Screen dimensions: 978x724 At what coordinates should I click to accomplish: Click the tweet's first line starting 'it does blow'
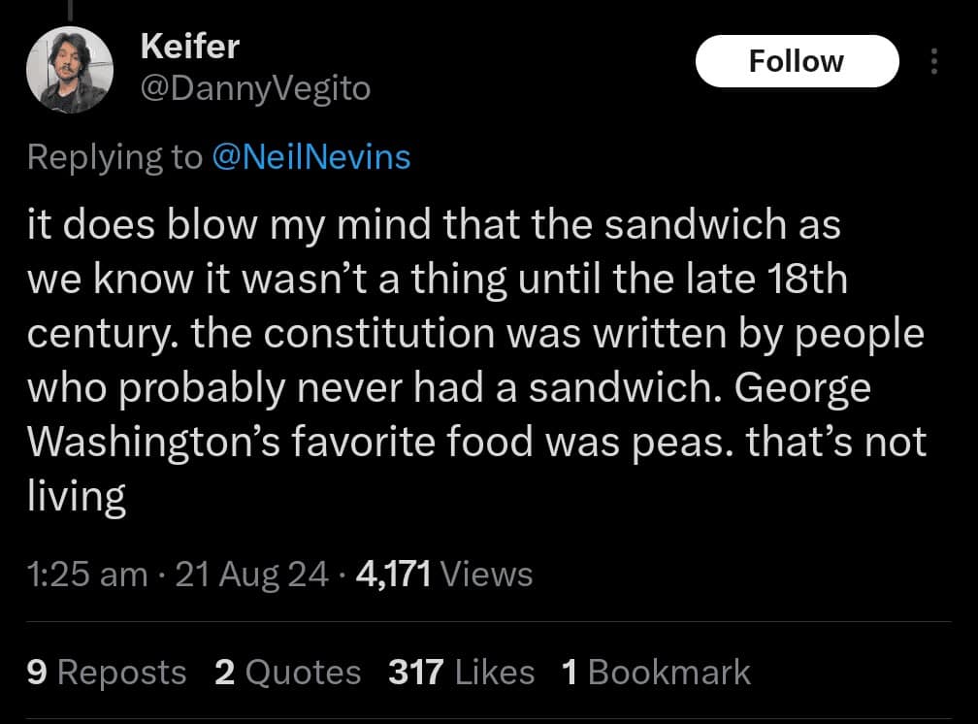coord(434,224)
